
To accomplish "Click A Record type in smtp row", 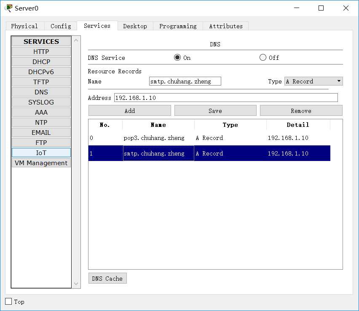I will click(230, 153).
